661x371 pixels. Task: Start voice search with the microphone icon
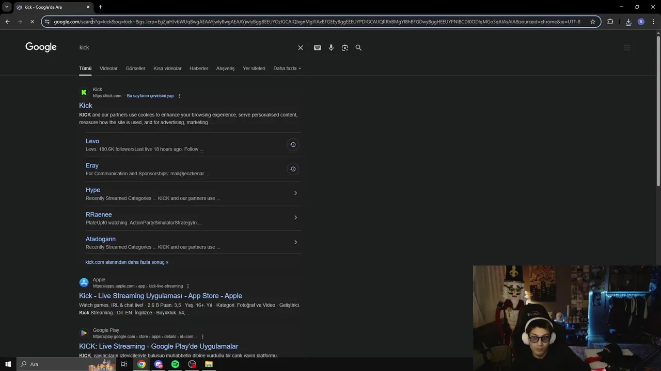[x=331, y=47]
